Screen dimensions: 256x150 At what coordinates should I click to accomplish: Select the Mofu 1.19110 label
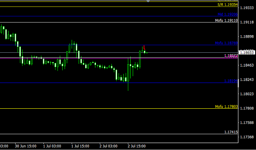tap(226, 20)
